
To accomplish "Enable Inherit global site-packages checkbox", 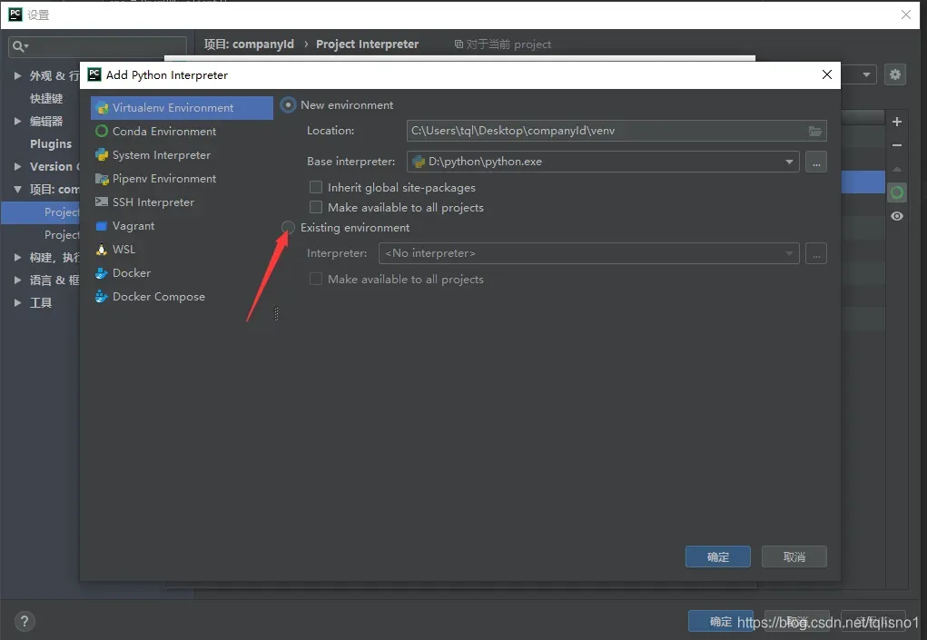I will 316,187.
